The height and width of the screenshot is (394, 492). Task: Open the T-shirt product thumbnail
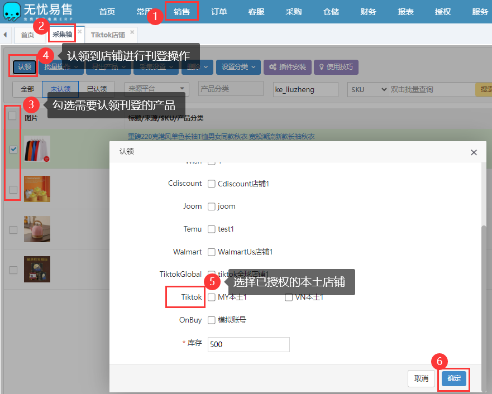click(x=37, y=148)
